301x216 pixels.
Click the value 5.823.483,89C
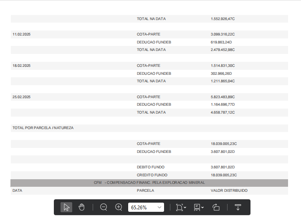[223, 97]
